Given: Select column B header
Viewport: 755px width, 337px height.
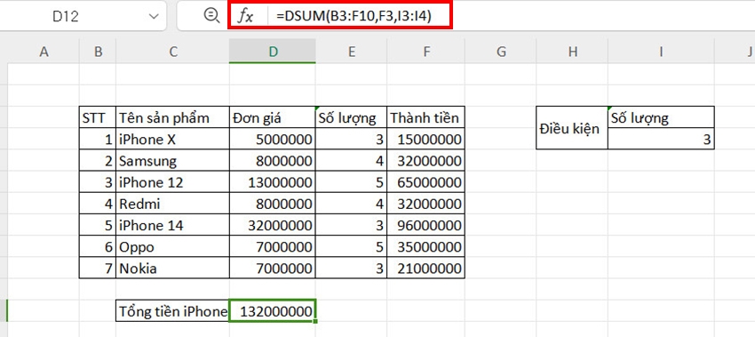Looking at the screenshot, I should 98,52.
